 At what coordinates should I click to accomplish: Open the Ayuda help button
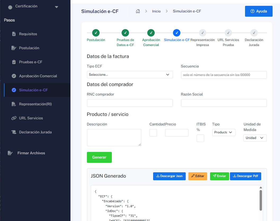click(259, 11)
